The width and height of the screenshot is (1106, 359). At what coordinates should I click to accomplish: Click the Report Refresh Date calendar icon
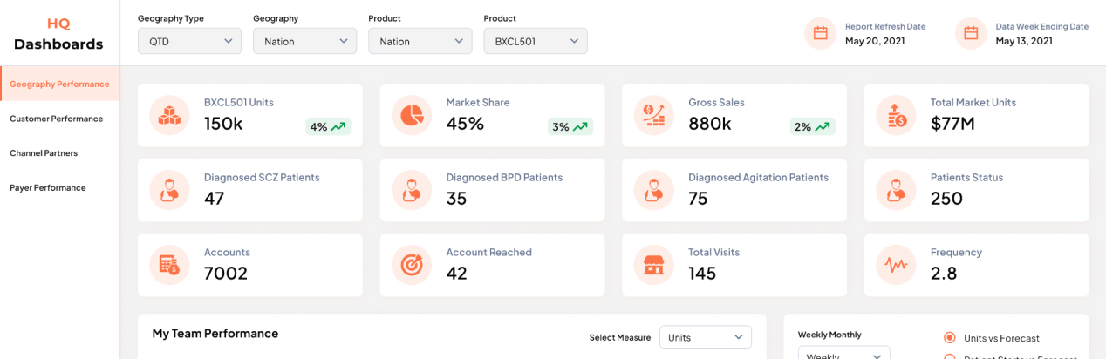(x=820, y=33)
